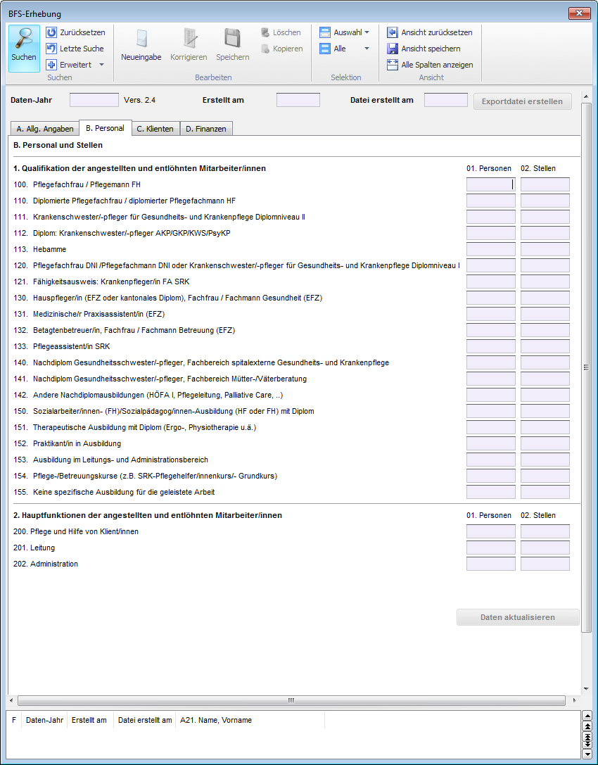
Task: Click Personen field for row 113 Hebamme
Action: [490, 249]
